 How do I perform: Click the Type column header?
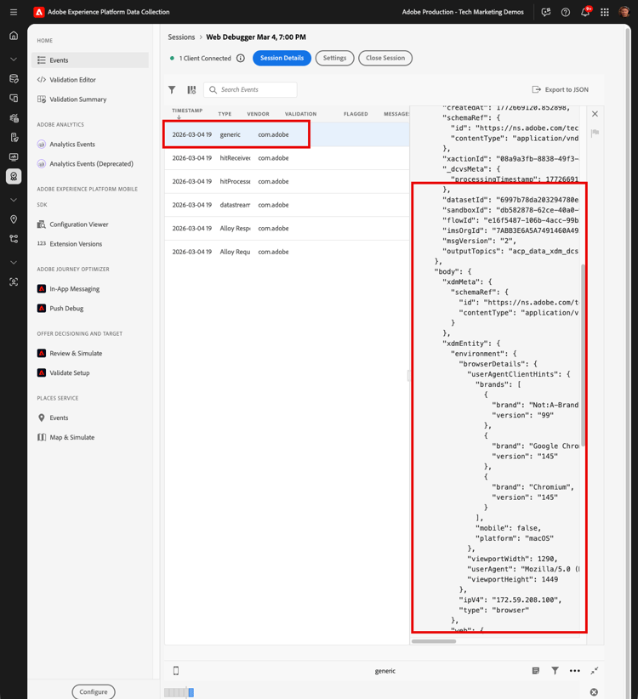(225, 114)
